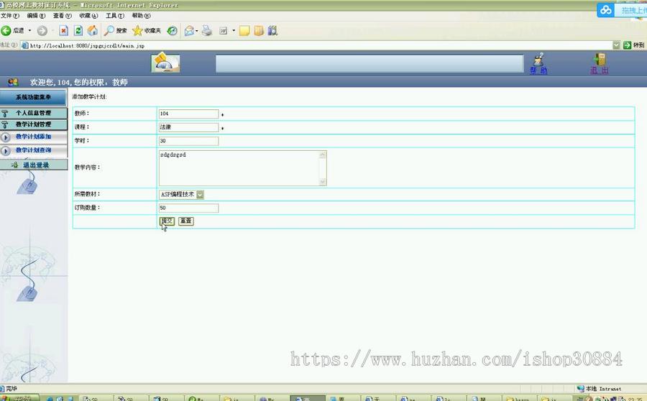
Task: Click the book-shaped toolbar icon
Action: pos(259,30)
